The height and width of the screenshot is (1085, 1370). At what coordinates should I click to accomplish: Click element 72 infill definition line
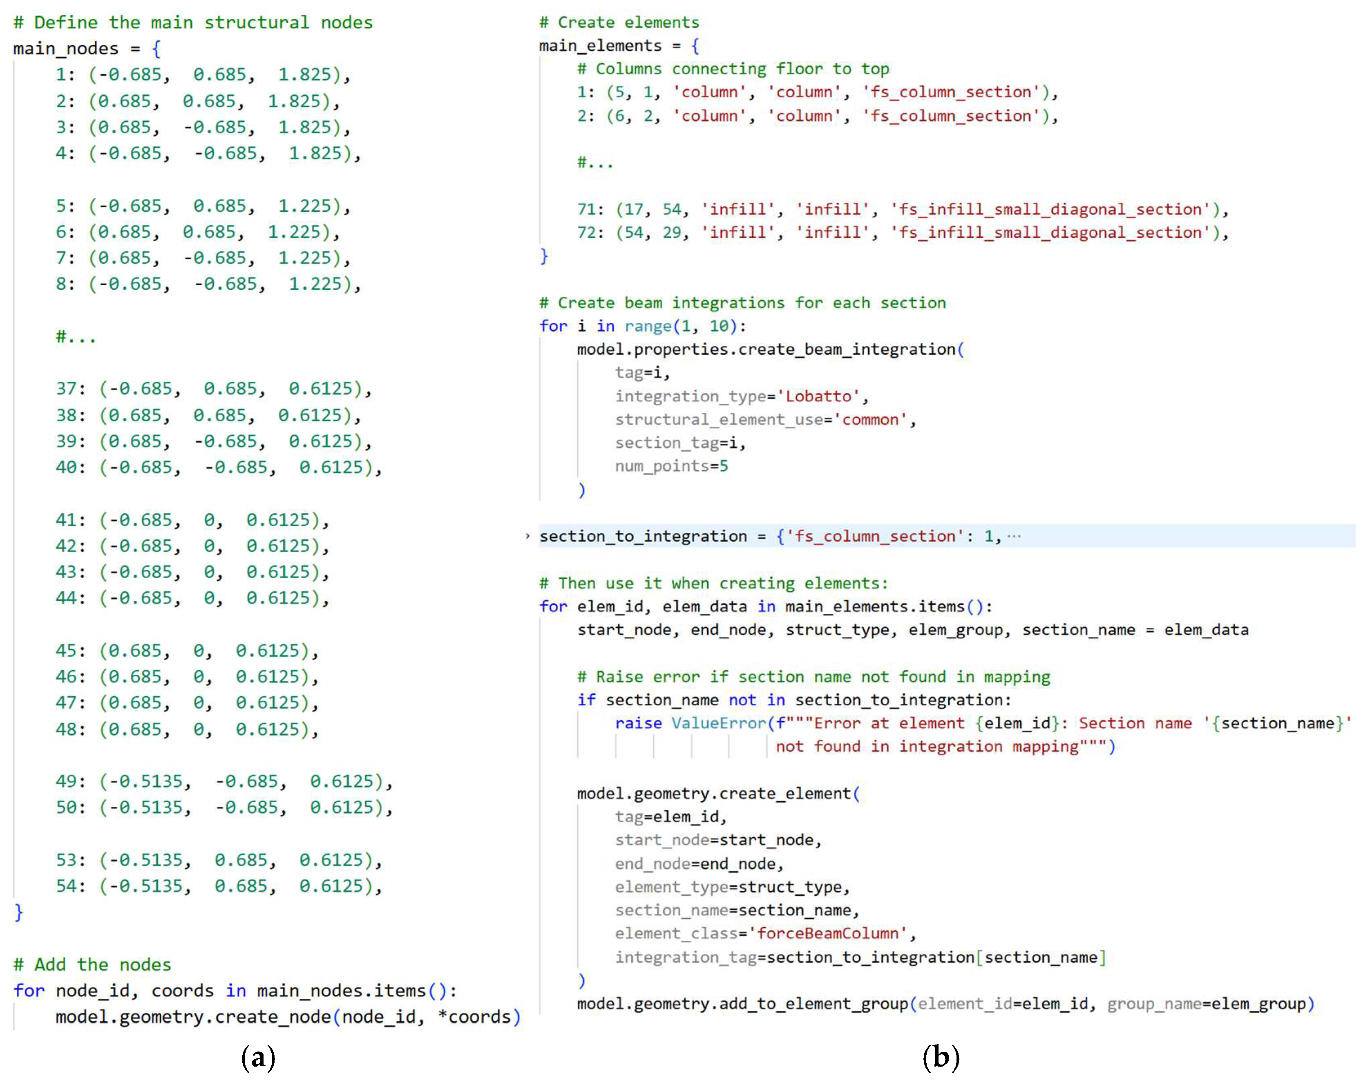point(902,233)
